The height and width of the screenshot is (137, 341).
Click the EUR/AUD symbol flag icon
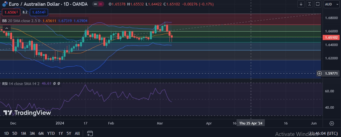pos(5,4)
